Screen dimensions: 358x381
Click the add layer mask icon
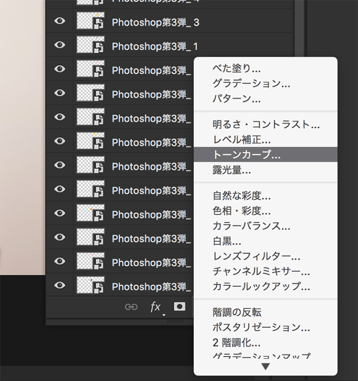click(180, 307)
